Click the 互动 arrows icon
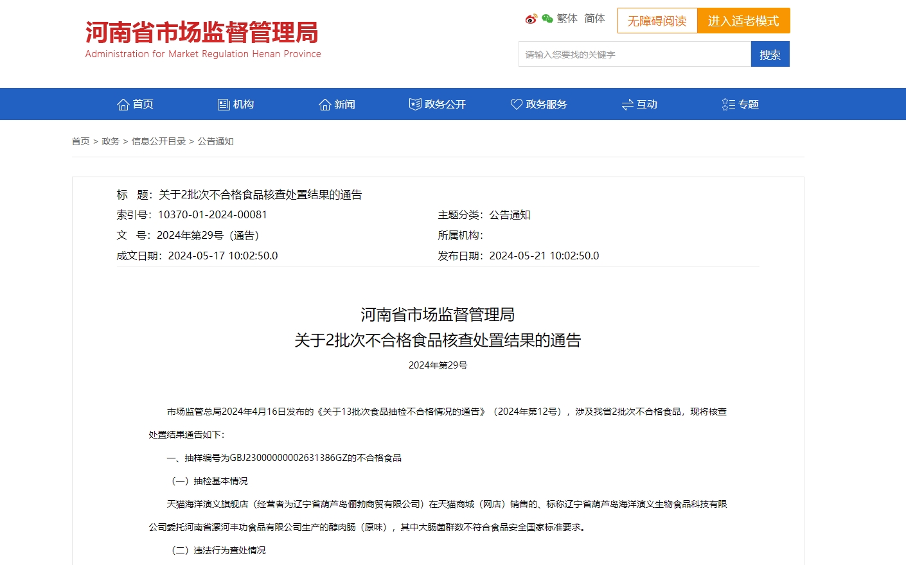 click(628, 105)
